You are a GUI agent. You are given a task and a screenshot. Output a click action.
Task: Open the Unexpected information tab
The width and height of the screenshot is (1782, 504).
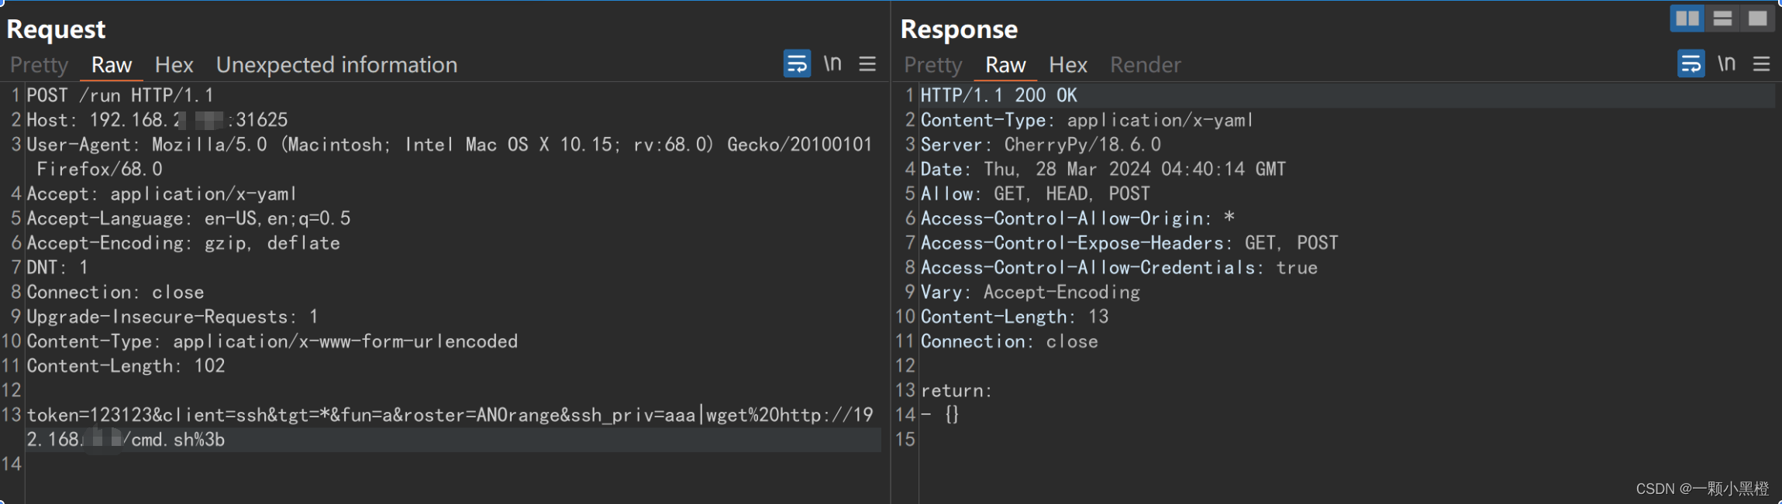(336, 65)
